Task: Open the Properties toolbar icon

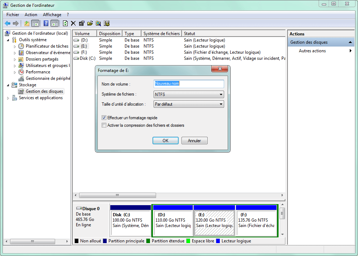Action: click(x=82, y=23)
